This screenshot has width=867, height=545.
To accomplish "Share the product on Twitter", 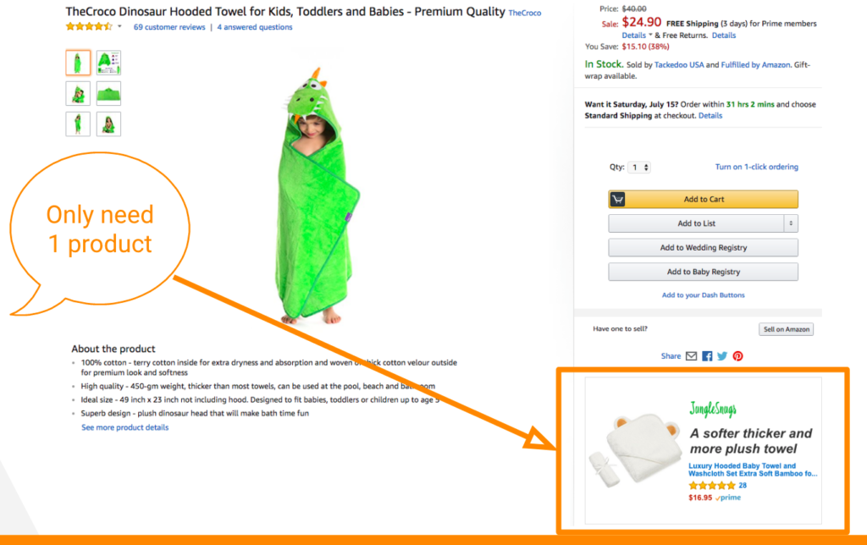I will (722, 356).
